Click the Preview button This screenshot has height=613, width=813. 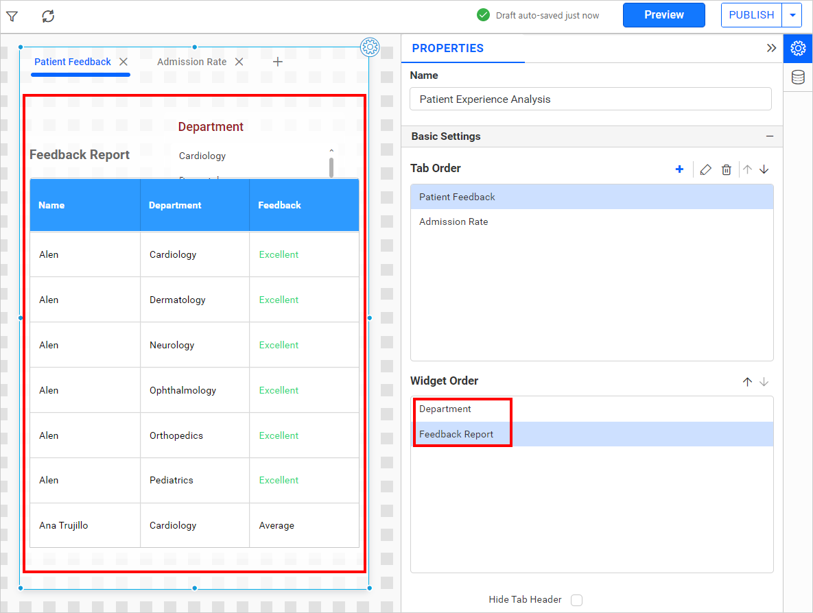[663, 14]
